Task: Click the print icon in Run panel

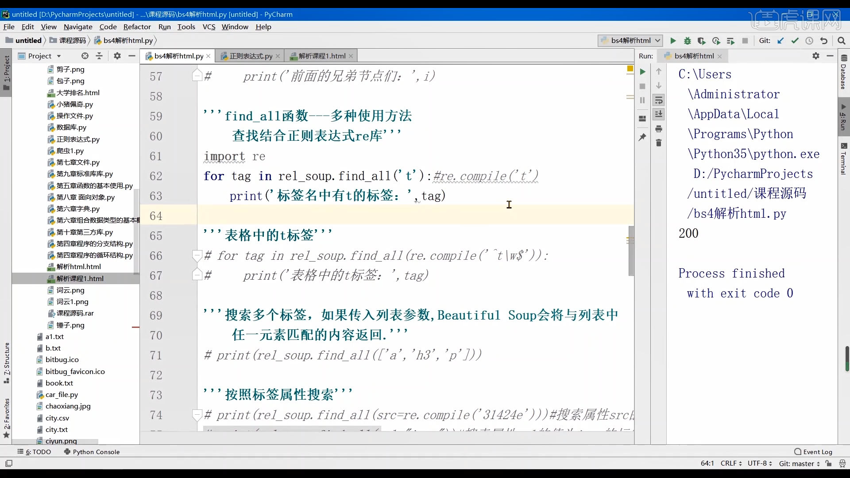Action: [x=659, y=129]
